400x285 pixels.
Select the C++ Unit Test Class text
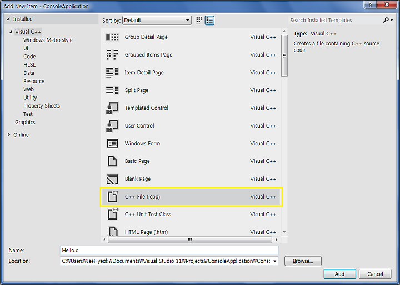[x=148, y=215]
